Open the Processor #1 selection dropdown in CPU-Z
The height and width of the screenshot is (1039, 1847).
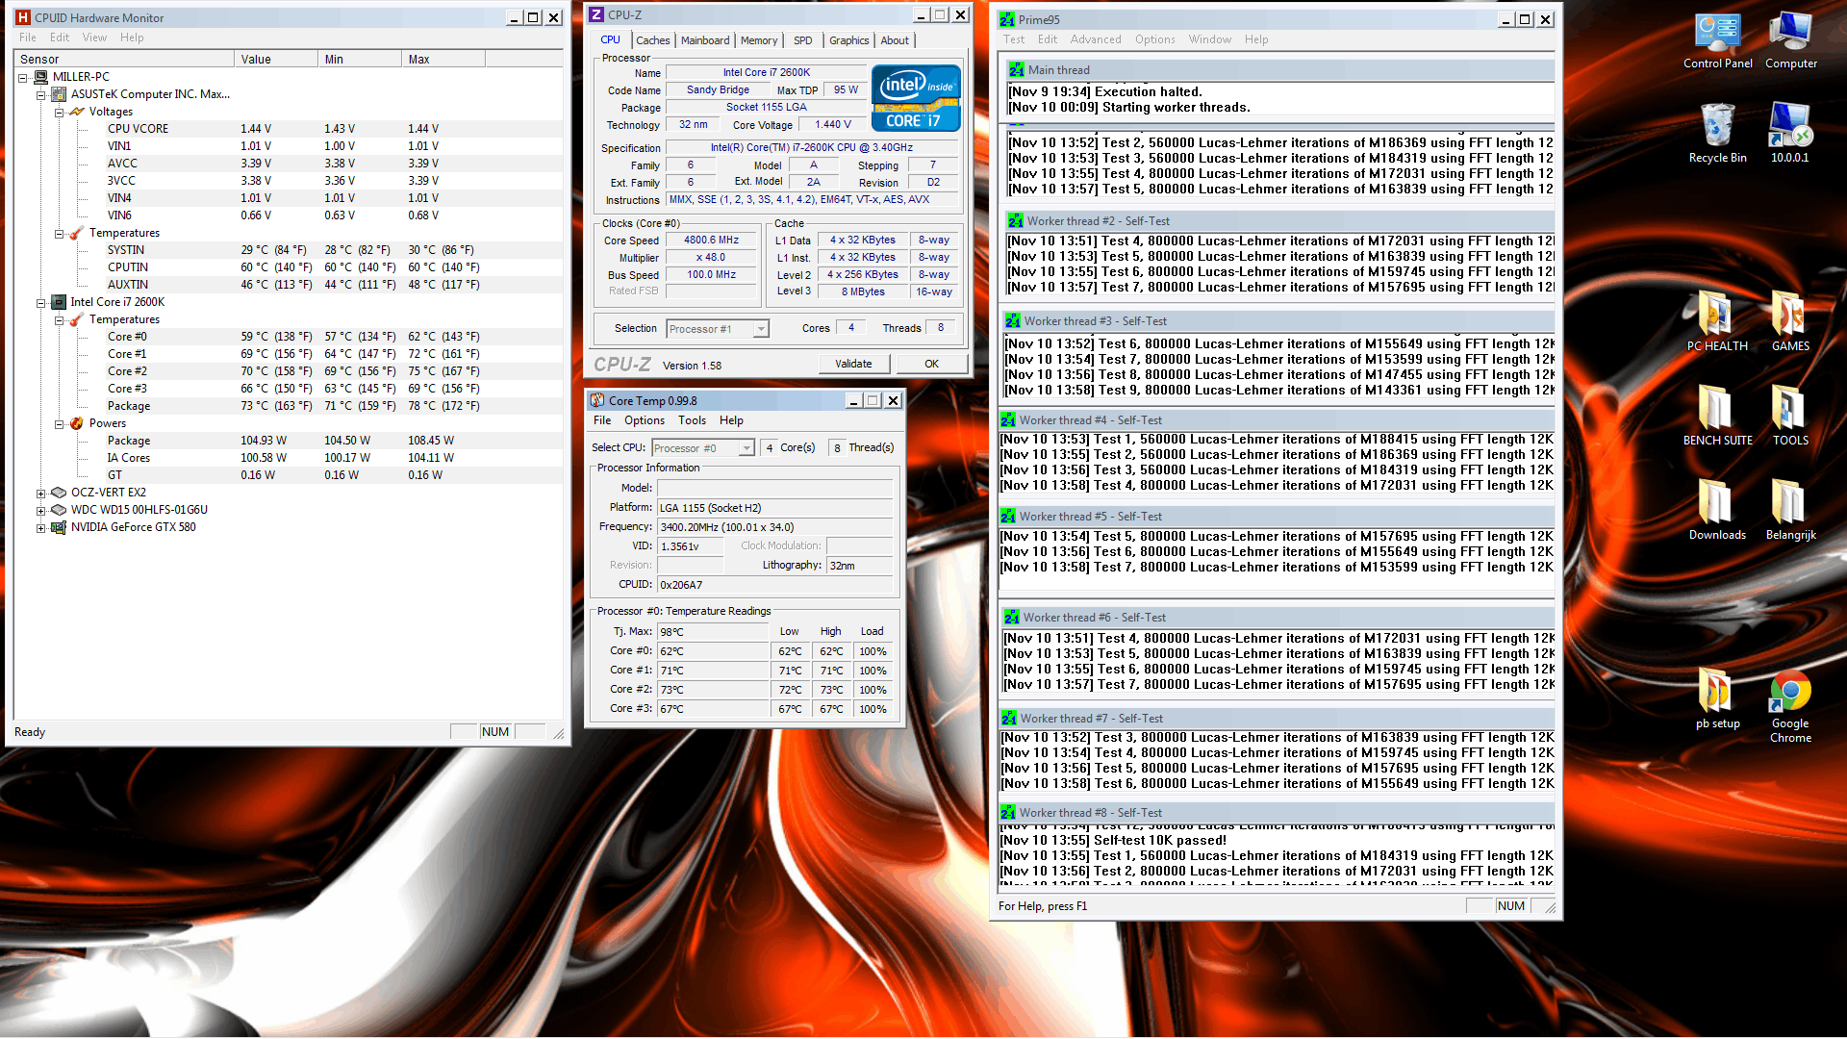(718, 329)
